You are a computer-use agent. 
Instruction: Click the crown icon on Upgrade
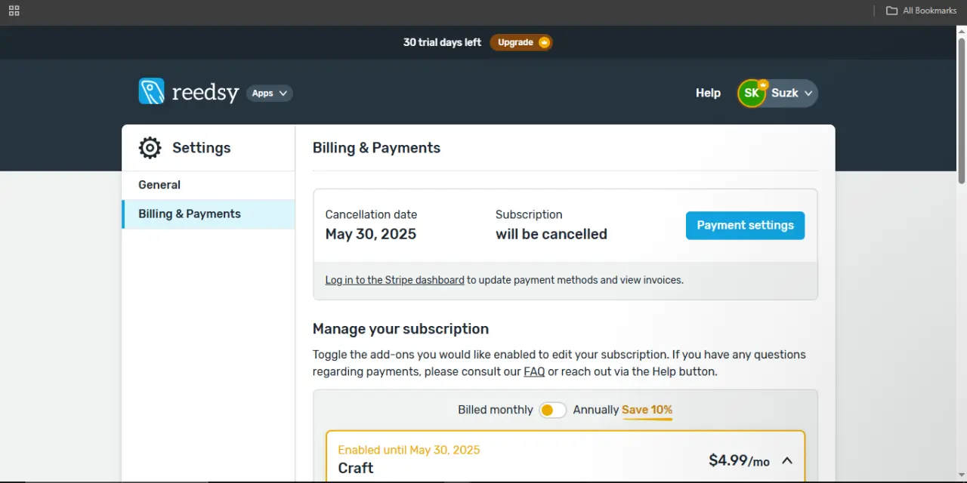(x=543, y=42)
